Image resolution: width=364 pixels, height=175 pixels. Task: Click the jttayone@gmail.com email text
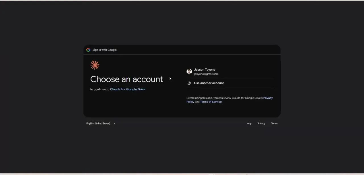click(206, 74)
